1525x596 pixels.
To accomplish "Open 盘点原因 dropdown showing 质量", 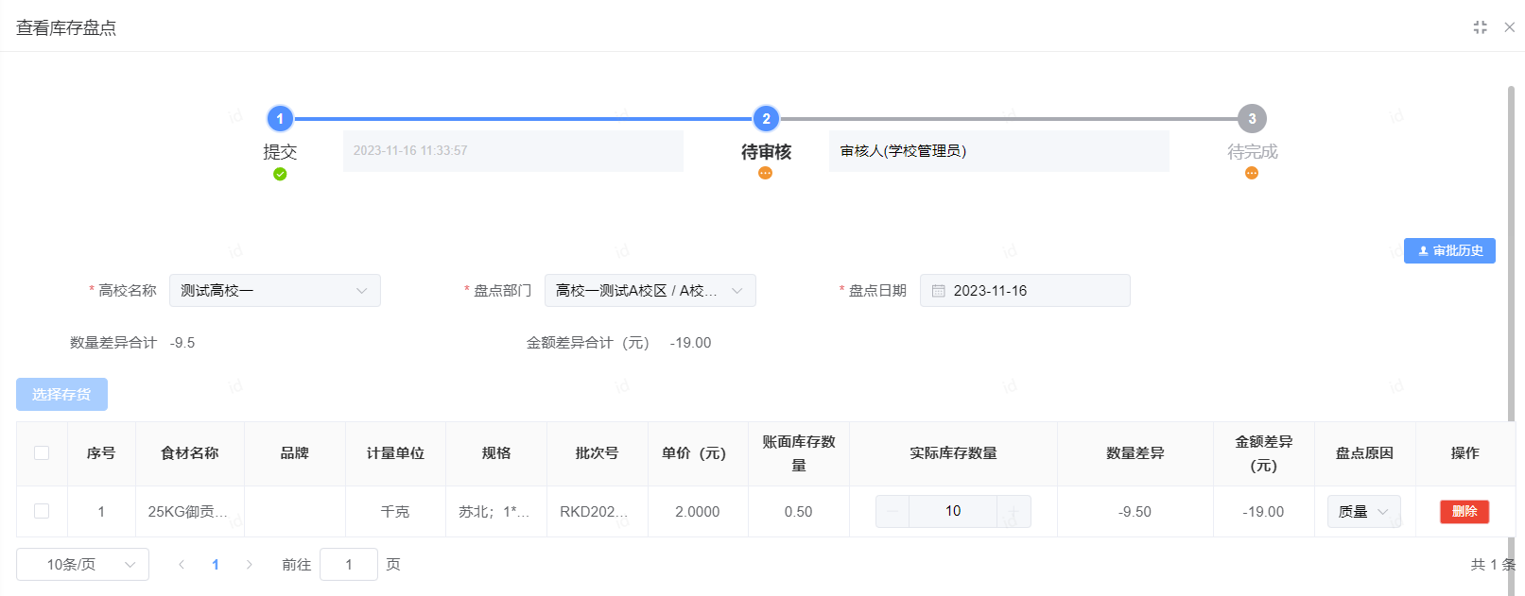I will pyautogui.click(x=1364, y=511).
